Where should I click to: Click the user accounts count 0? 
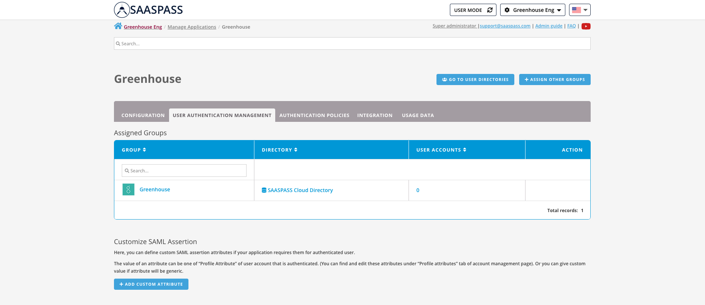418,190
